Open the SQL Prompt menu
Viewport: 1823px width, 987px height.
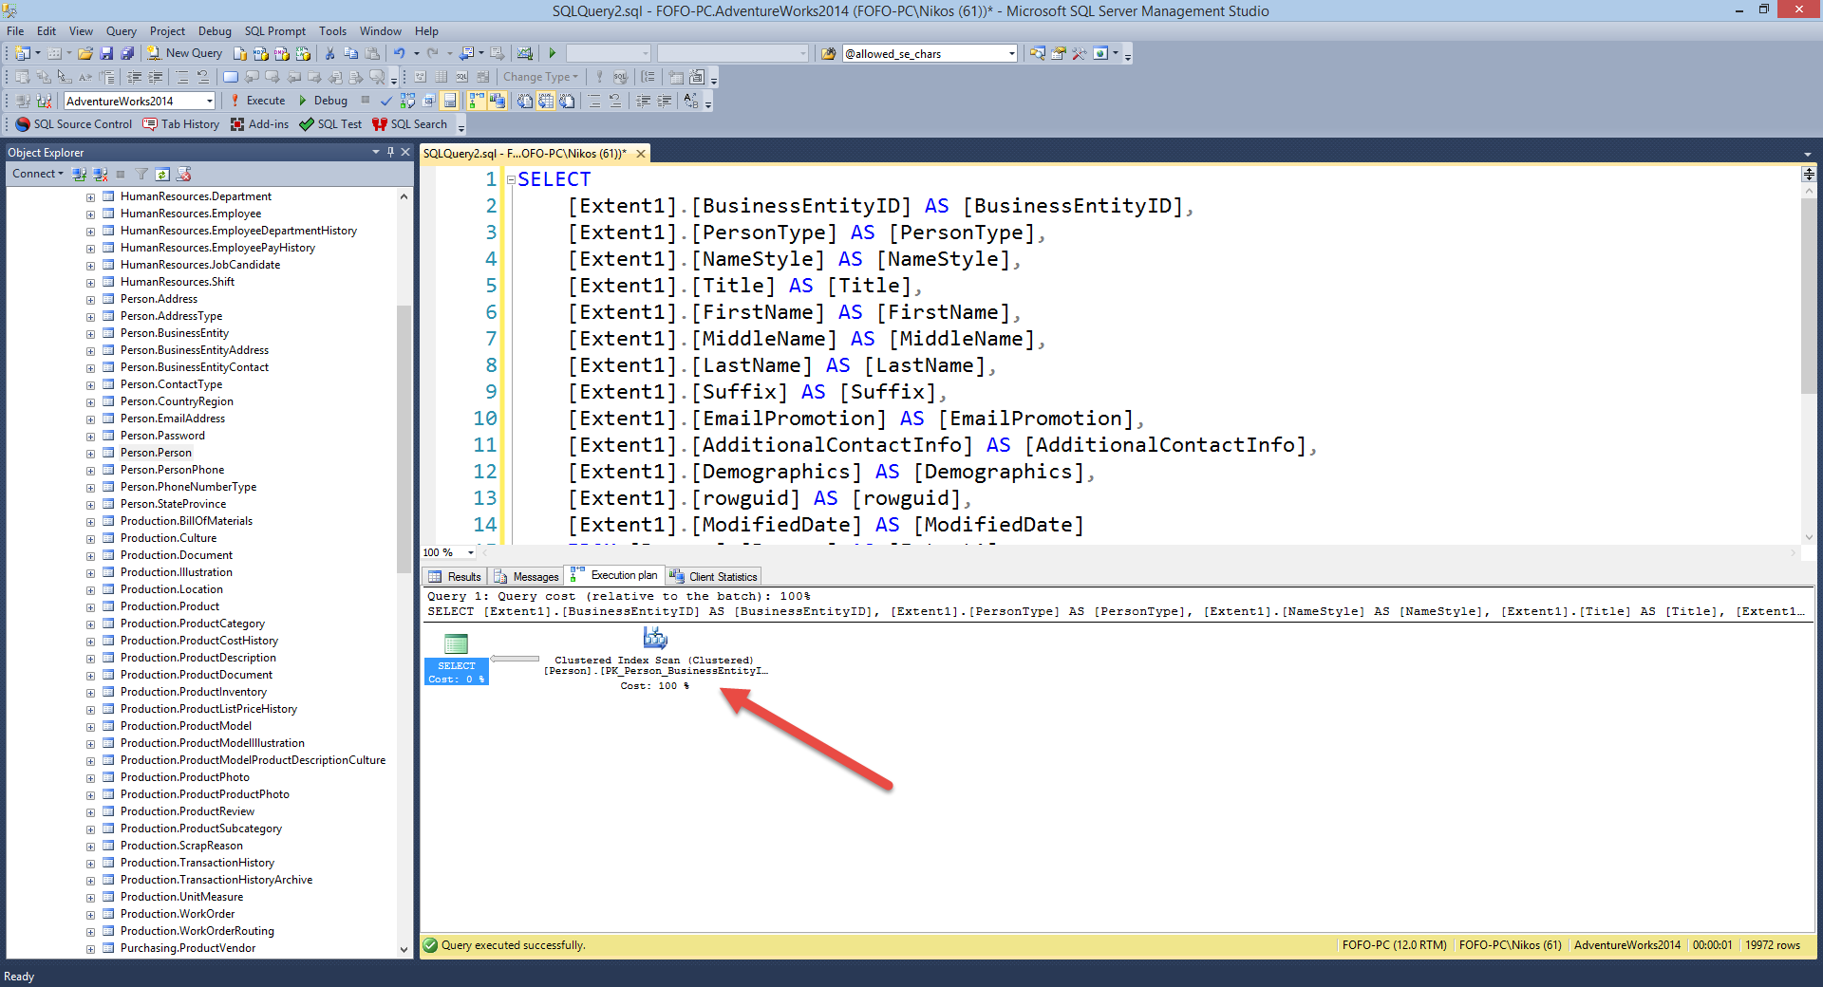tap(275, 31)
